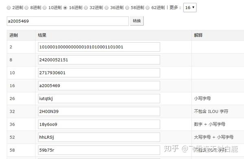
Task: Choose the 36进制 radio button
Action: (x=107, y=8)
